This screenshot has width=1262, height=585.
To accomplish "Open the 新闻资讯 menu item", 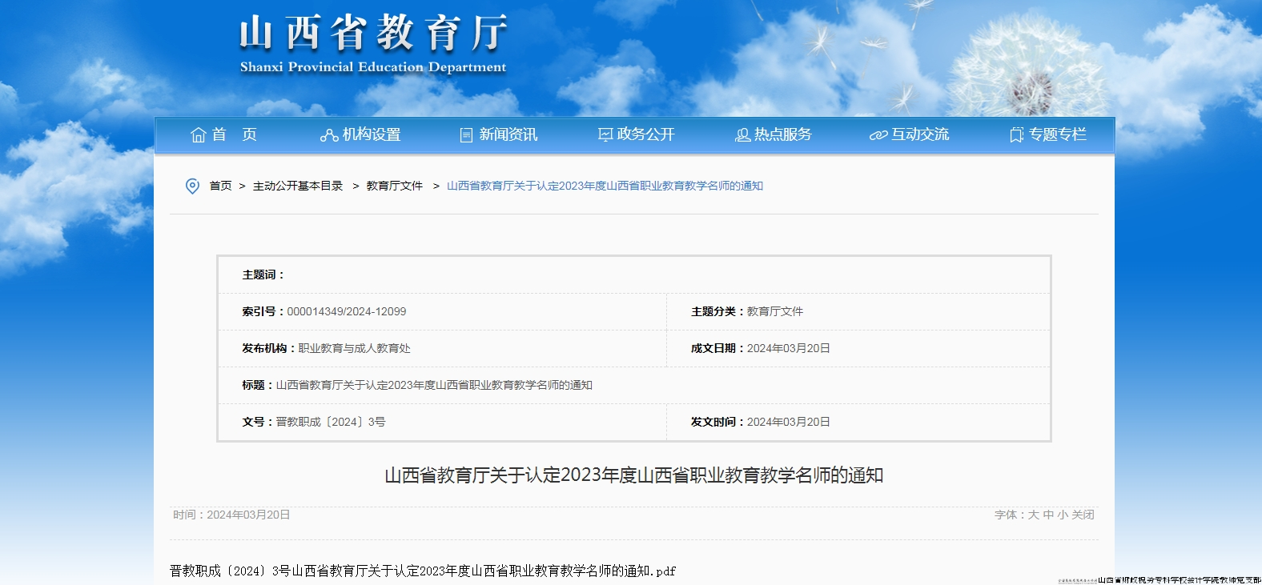I will click(x=508, y=134).
